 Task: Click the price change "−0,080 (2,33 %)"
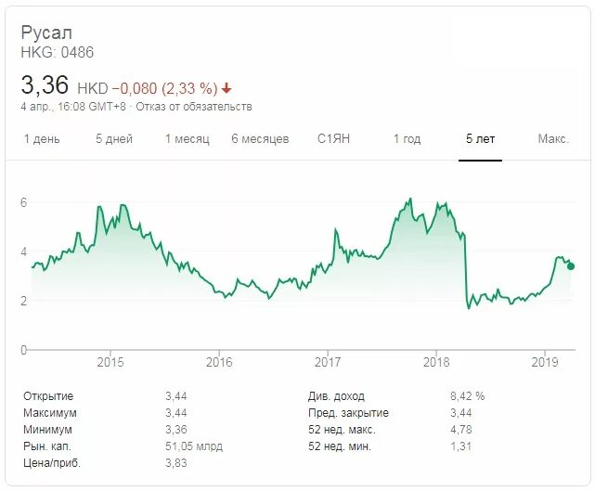[165, 89]
